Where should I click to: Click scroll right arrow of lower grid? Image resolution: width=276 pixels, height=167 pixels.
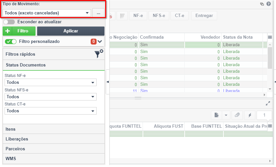(x=270, y=161)
